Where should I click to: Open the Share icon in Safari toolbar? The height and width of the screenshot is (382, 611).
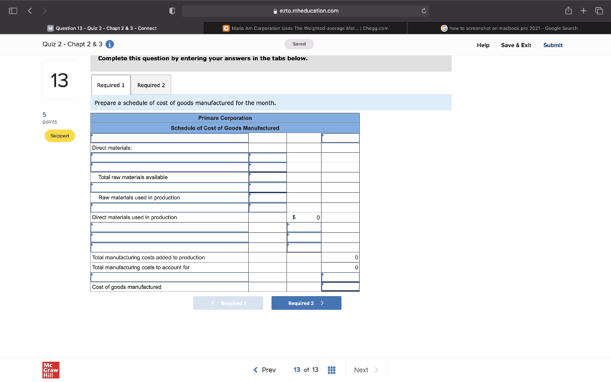pyautogui.click(x=569, y=11)
